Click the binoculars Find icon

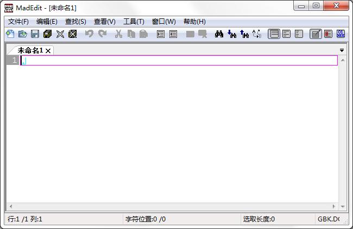click(x=219, y=34)
